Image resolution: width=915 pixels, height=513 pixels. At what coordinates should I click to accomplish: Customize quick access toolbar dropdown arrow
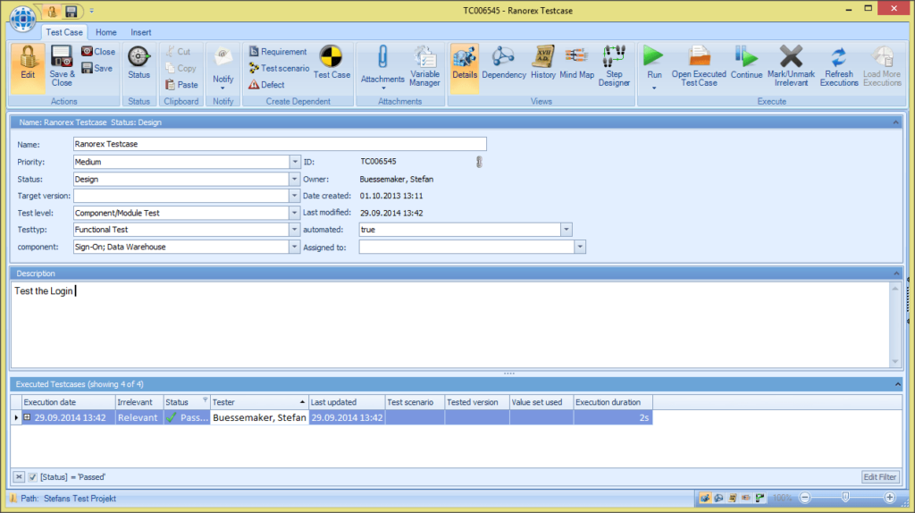[x=92, y=11]
